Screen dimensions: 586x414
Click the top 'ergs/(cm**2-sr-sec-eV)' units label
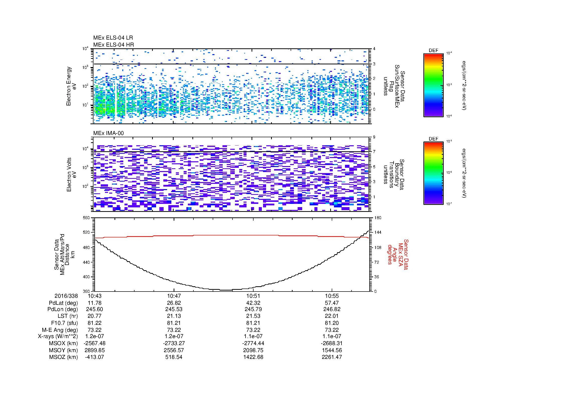tap(464, 85)
